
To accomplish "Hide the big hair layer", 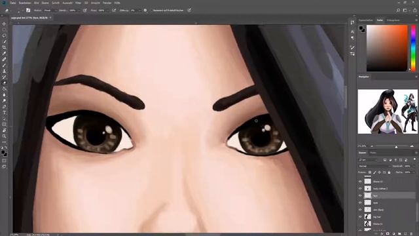I will tap(360, 217).
